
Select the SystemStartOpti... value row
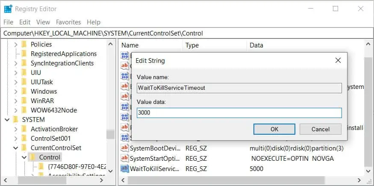point(155,159)
